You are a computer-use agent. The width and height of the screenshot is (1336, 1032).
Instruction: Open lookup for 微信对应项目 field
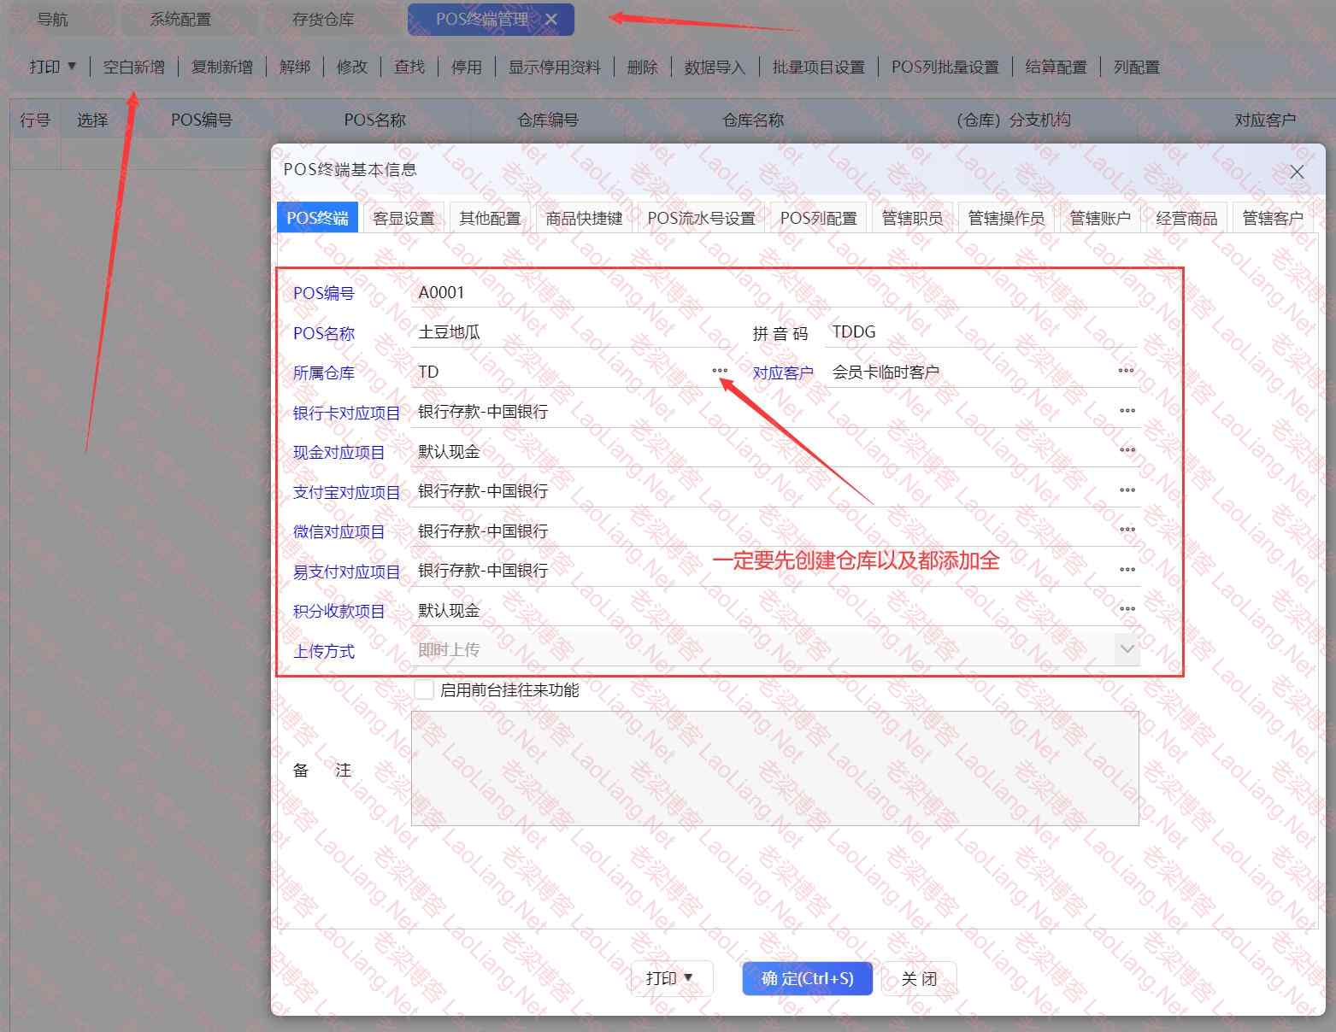point(1127,530)
